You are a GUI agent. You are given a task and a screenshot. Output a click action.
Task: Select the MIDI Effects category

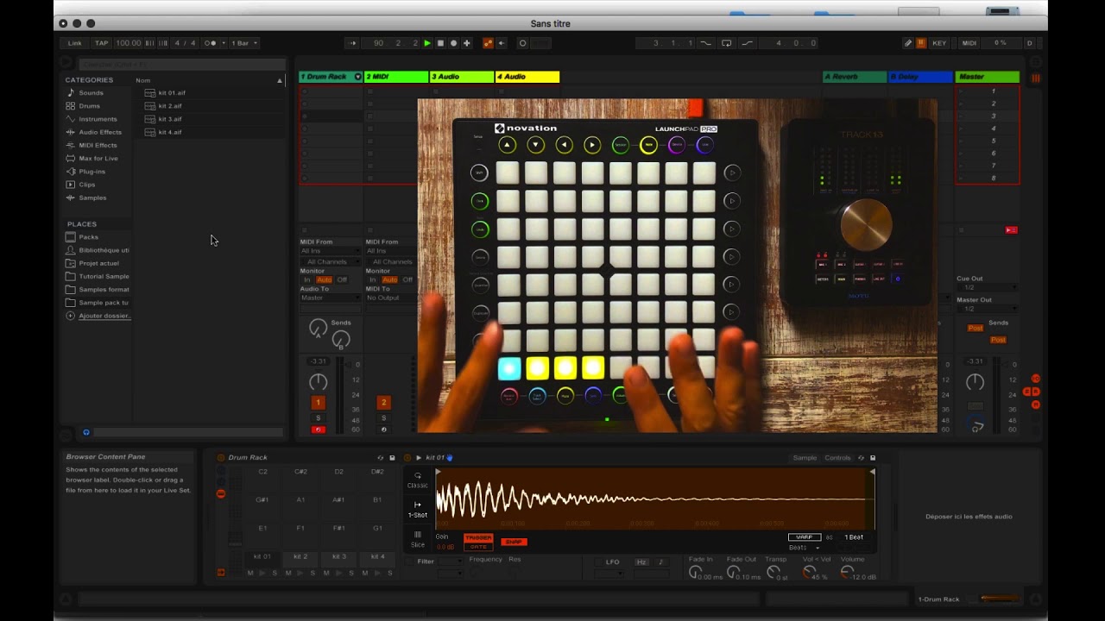click(98, 145)
